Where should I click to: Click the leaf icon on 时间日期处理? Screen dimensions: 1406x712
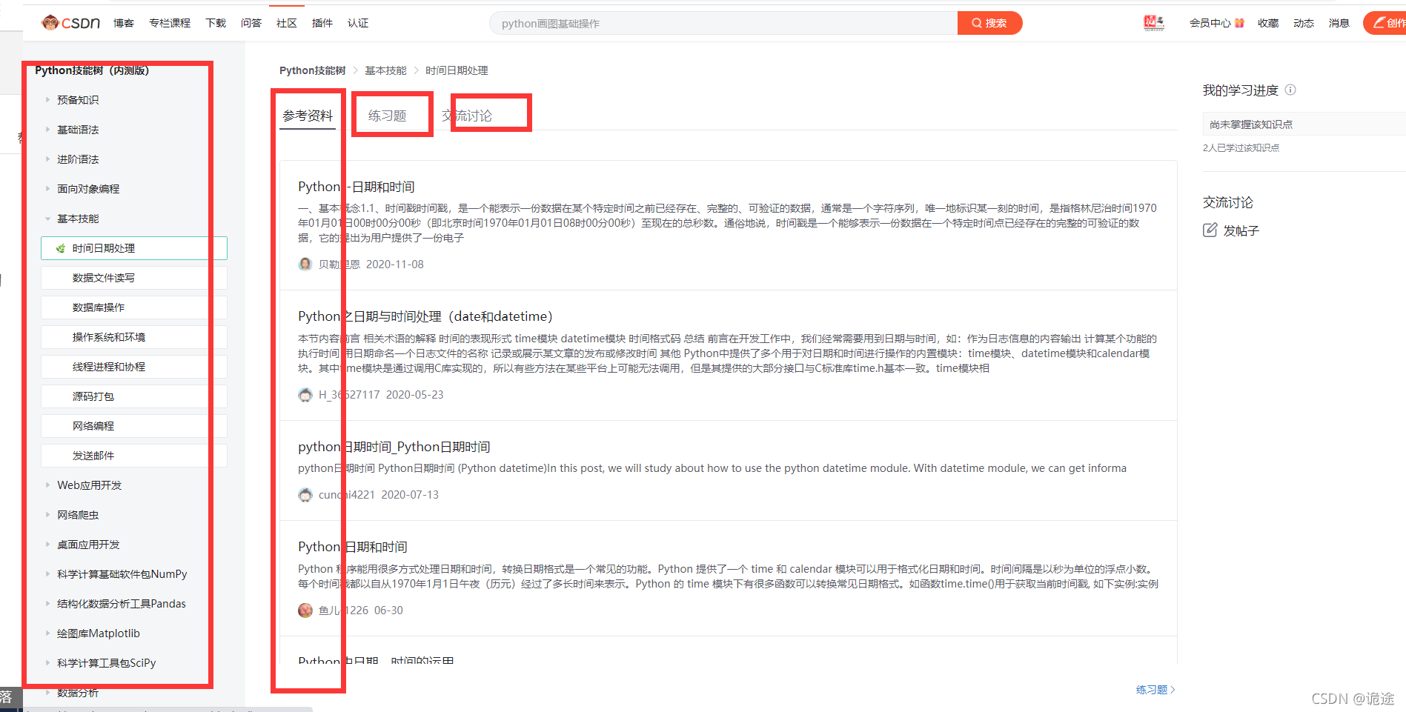pos(60,248)
